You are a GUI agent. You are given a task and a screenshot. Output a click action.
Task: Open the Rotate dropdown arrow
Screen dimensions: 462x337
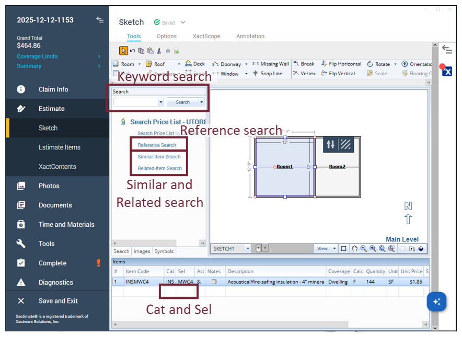[x=396, y=64]
